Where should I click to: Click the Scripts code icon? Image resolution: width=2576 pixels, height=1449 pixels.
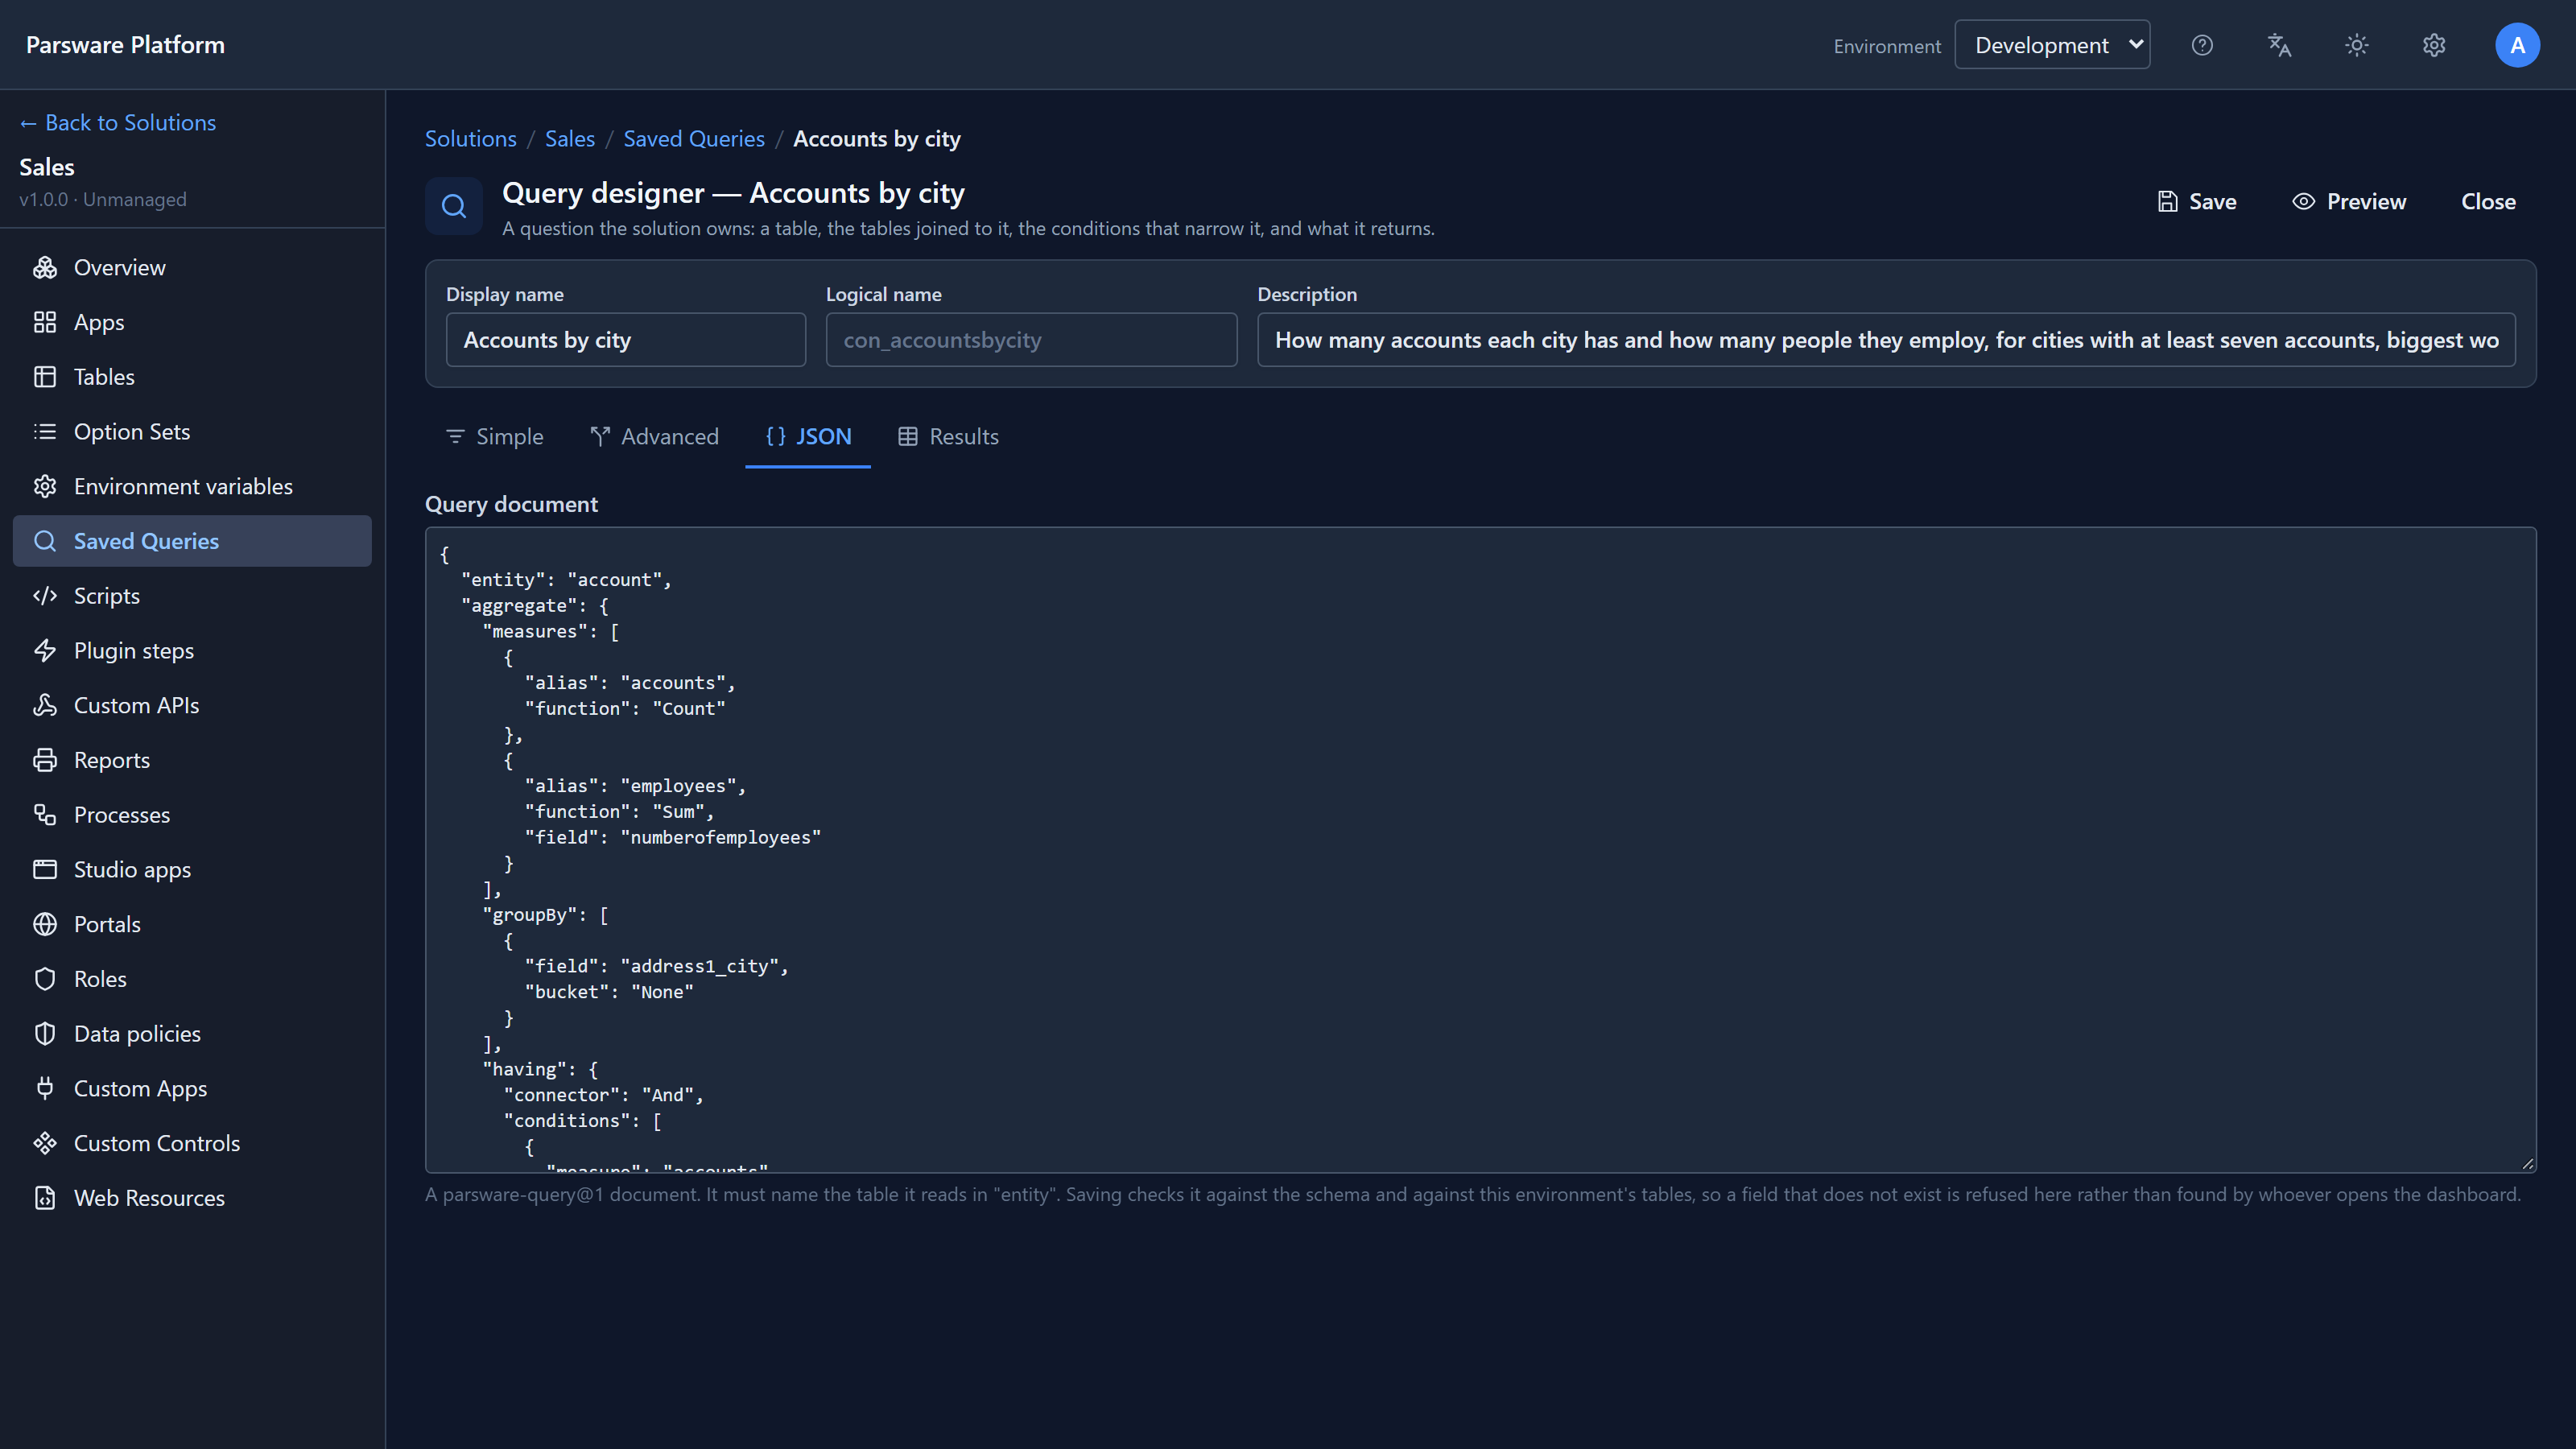[45, 596]
